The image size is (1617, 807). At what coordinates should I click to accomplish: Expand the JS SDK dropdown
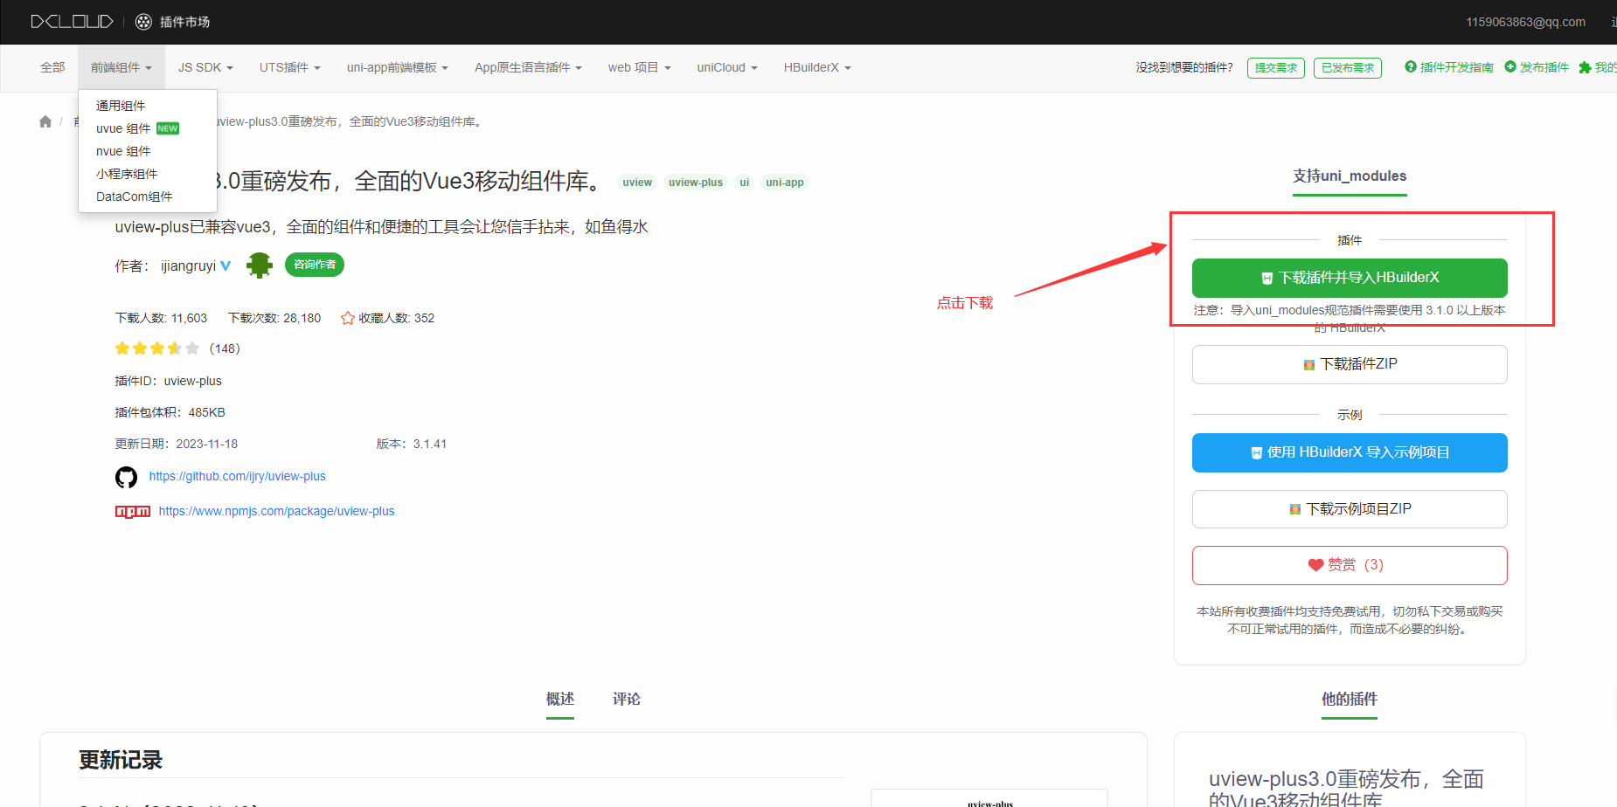click(x=205, y=67)
